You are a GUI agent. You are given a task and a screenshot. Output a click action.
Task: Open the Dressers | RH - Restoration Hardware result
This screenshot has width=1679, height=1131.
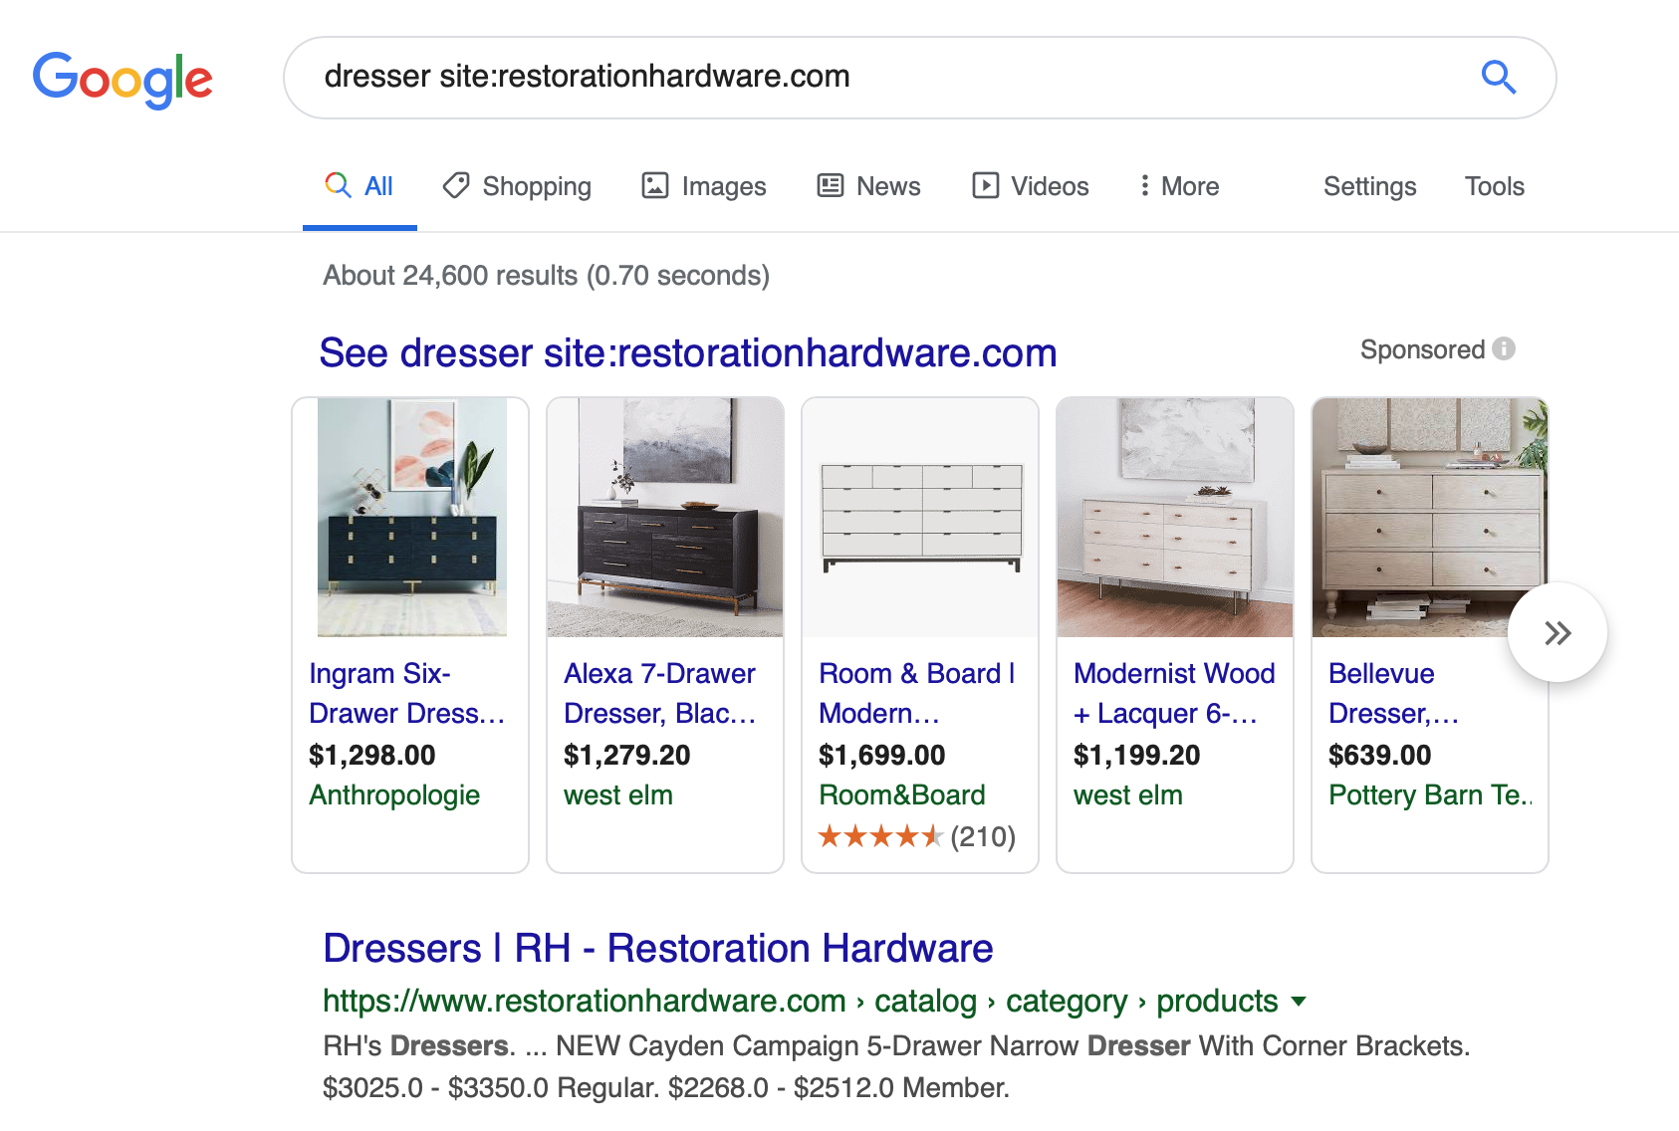[x=657, y=948]
